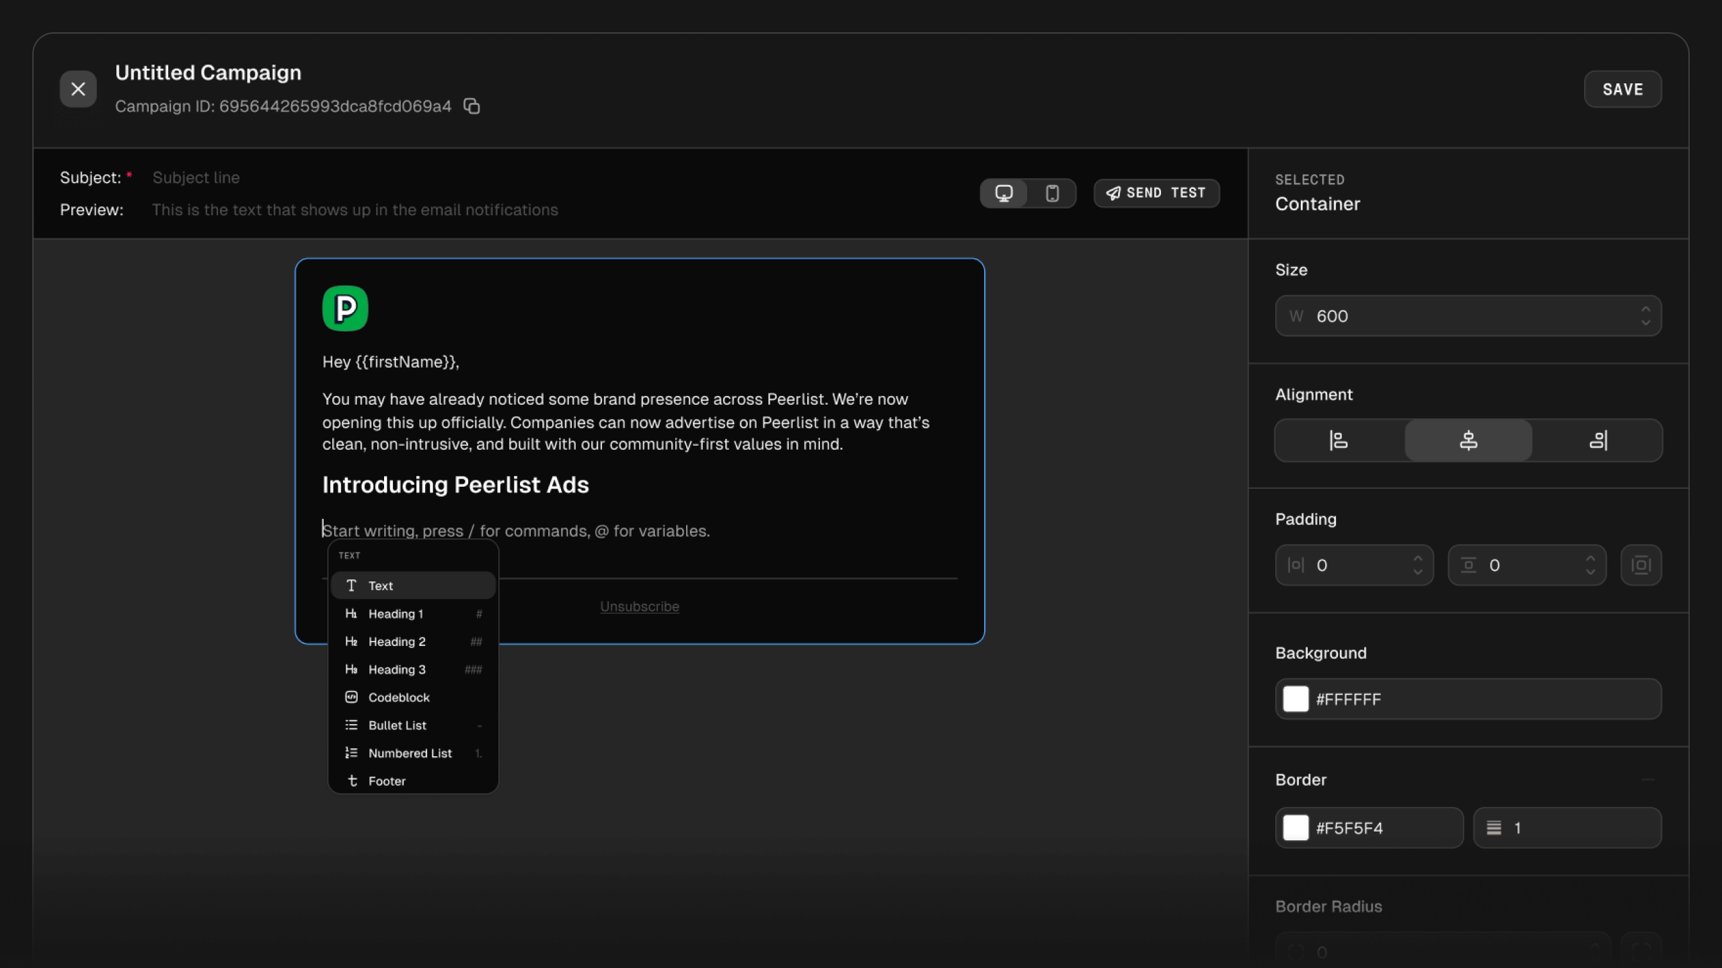
Task: Click the Send Test button
Action: pos(1156,194)
